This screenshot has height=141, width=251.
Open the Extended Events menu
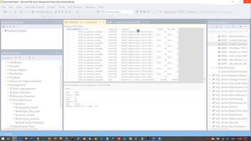coord(35,7)
